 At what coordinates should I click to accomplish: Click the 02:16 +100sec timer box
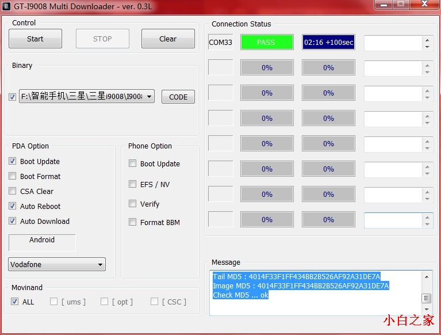(x=328, y=42)
